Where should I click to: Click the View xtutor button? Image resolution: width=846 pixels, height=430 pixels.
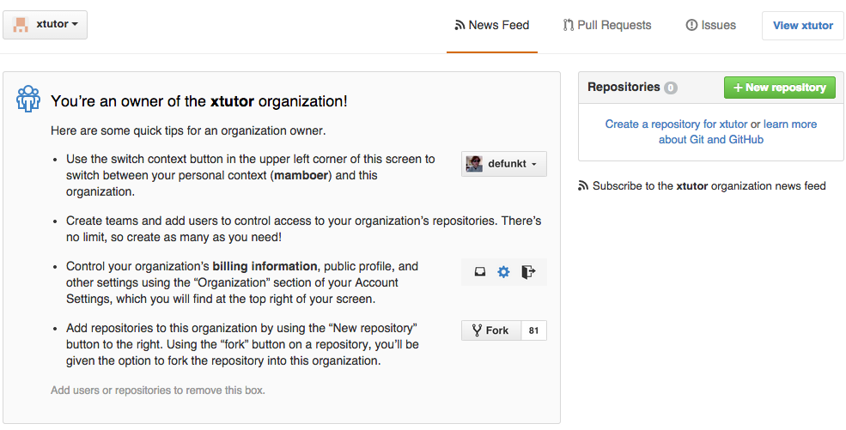pyautogui.click(x=803, y=26)
